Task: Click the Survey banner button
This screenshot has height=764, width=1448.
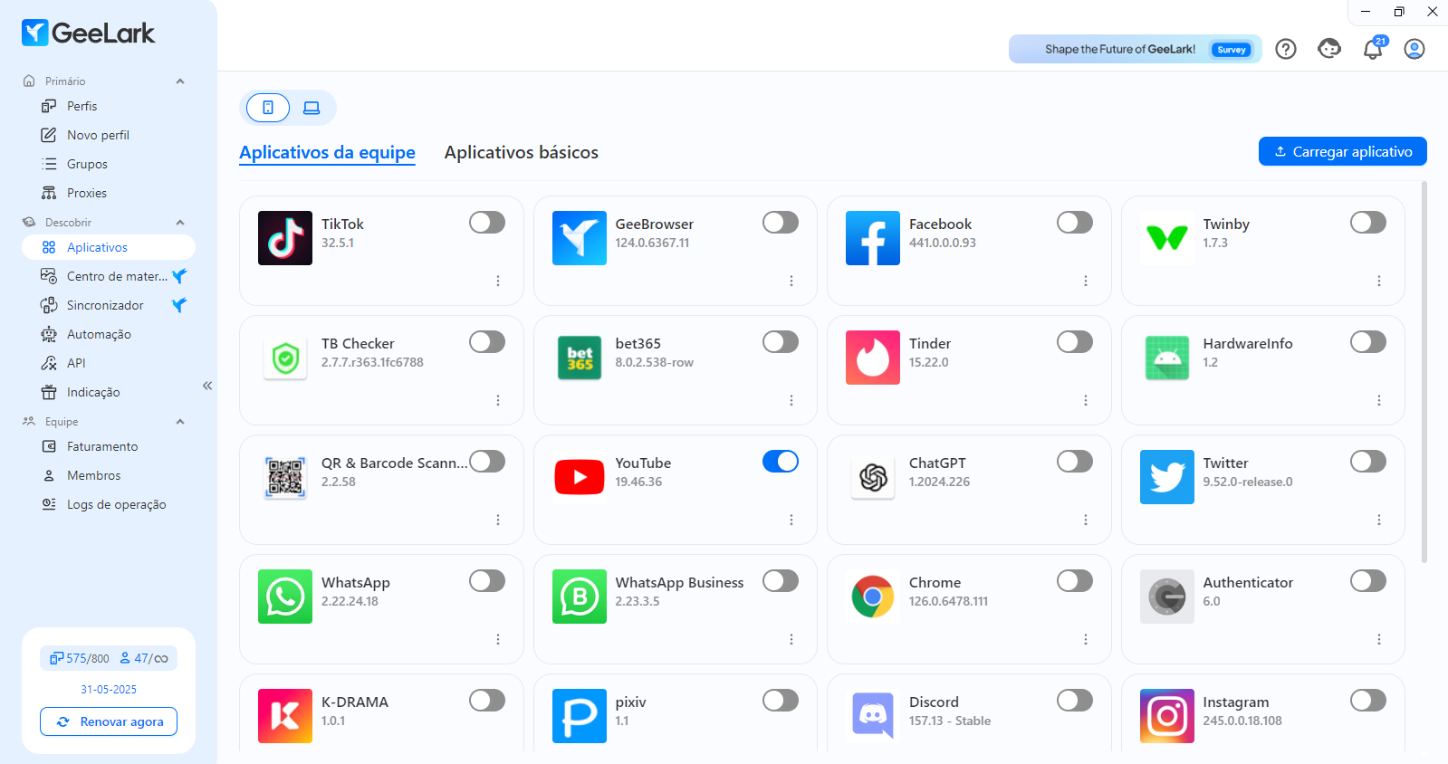Action: pyautogui.click(x=1232, y=50)
